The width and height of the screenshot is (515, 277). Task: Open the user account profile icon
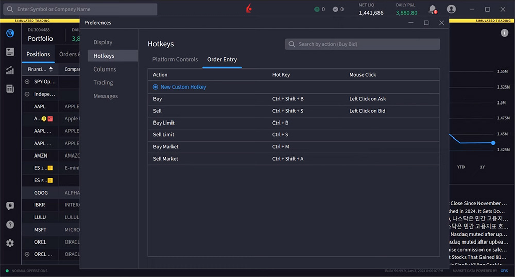451,9
